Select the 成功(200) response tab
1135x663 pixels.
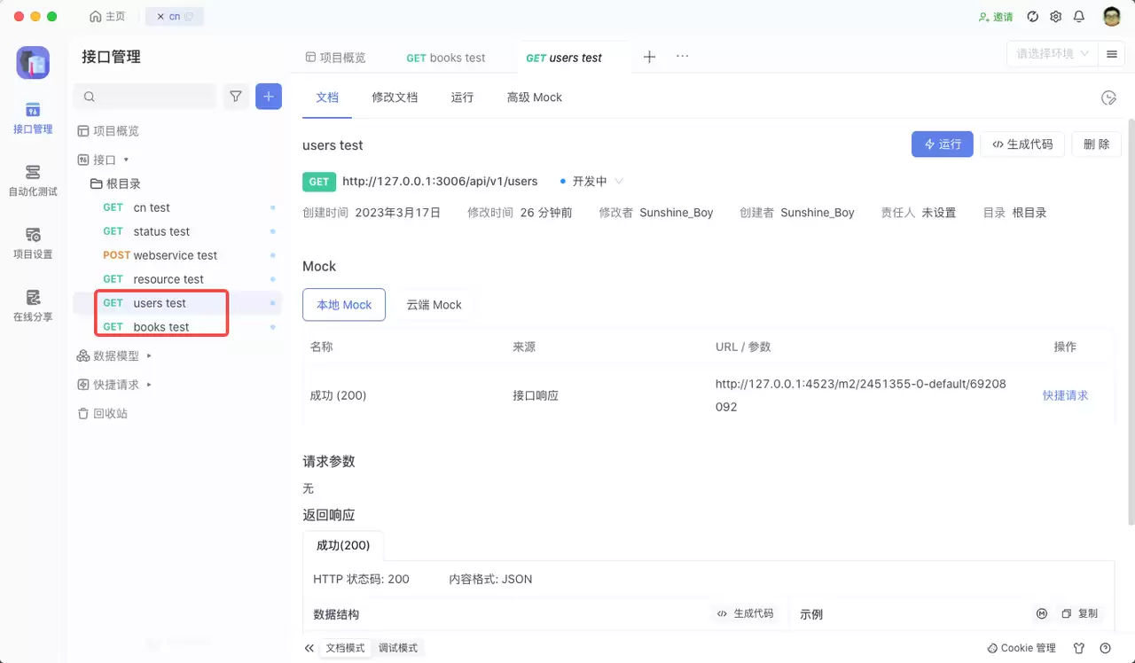343,545
